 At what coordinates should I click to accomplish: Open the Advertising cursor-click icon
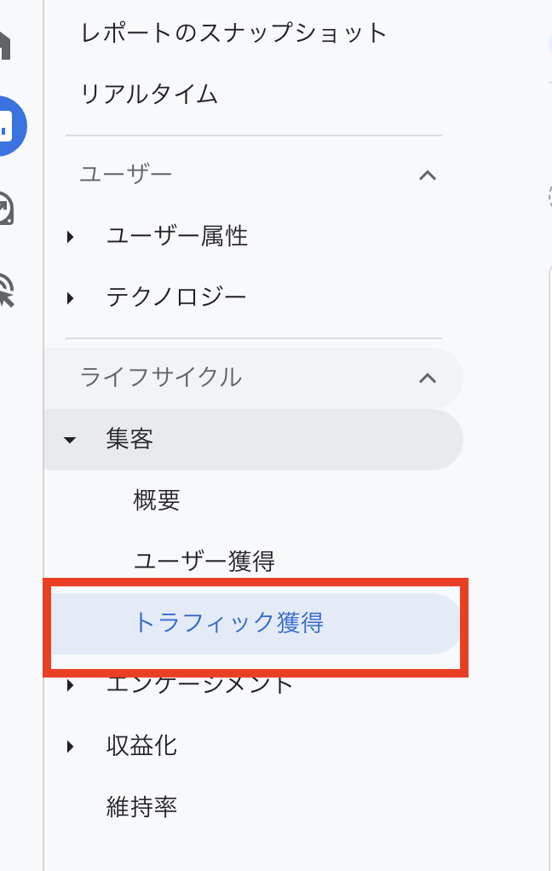6,290
